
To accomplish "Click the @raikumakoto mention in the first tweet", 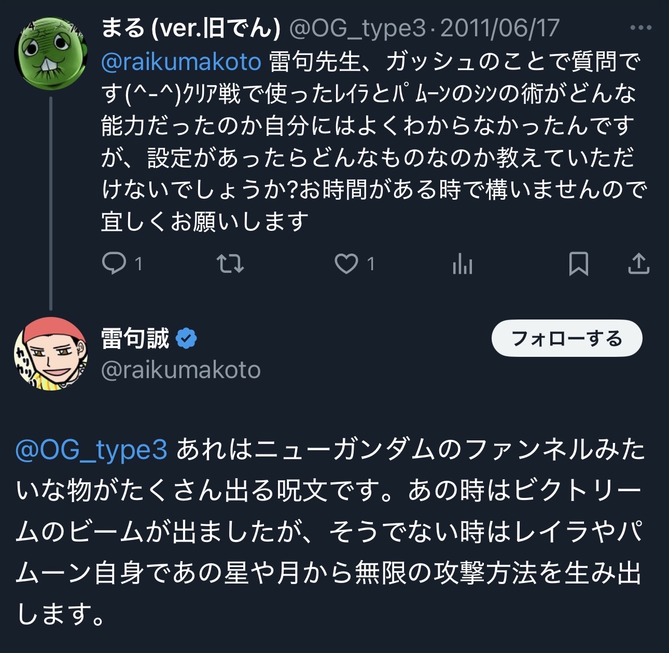I will point(181,62).
